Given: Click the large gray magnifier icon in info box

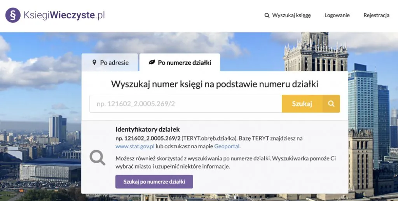Looking at the screenshot, I should pyautogui.click(x=98, y=157).
